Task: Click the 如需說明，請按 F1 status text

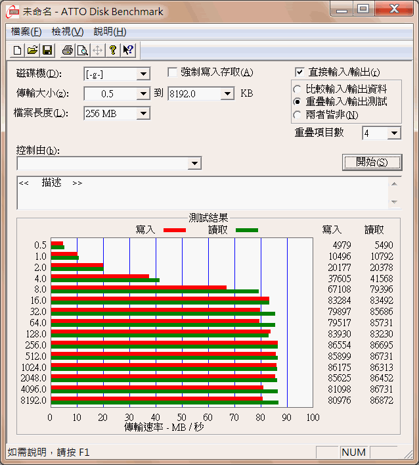Action: [x=48, y=453]
